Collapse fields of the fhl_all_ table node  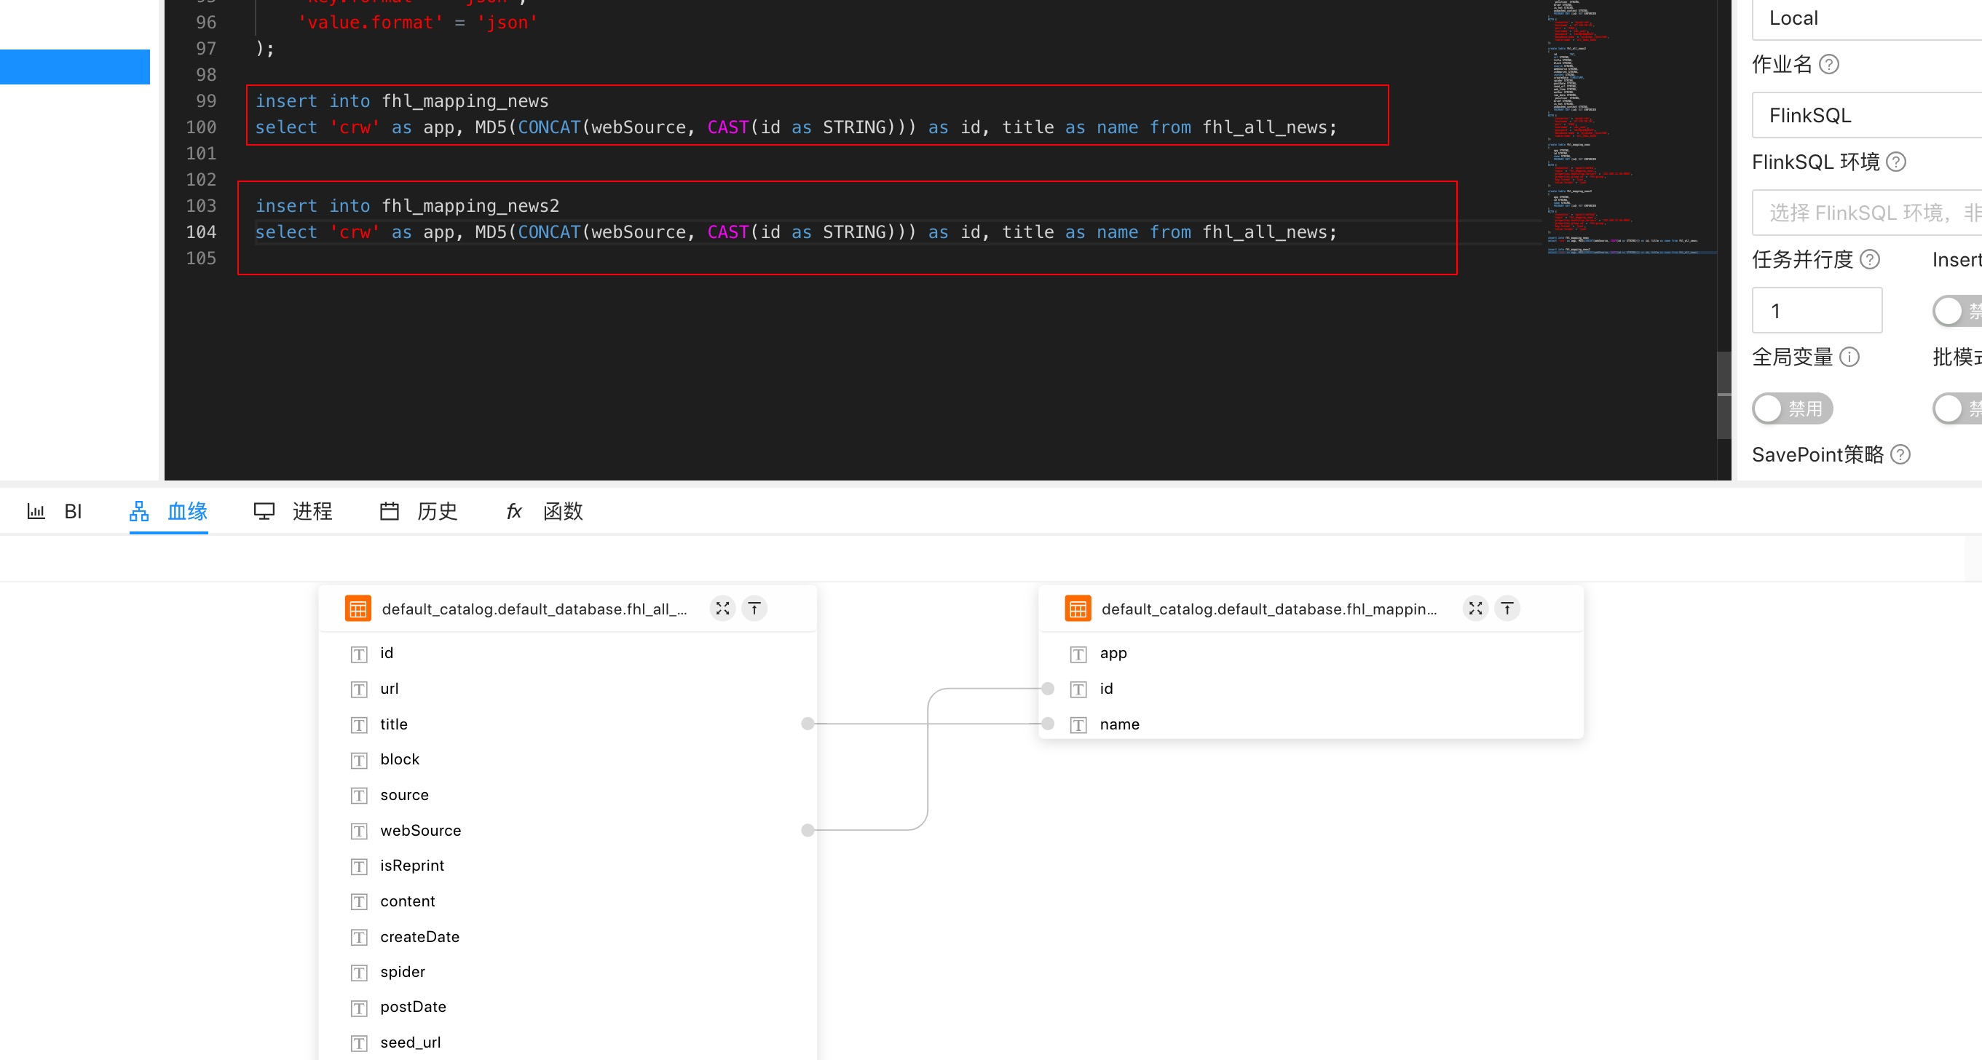722,609
